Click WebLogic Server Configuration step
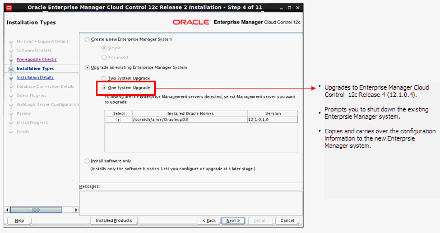440x233 pixels. [x=48, y=105]
